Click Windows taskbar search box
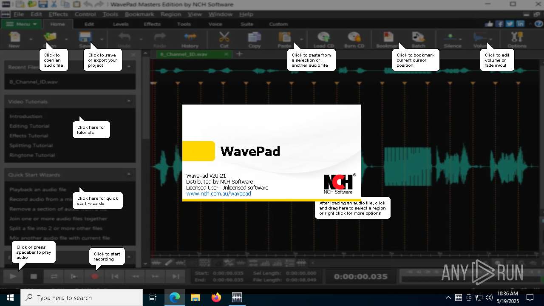544x306 pixels. click(82, 297)
